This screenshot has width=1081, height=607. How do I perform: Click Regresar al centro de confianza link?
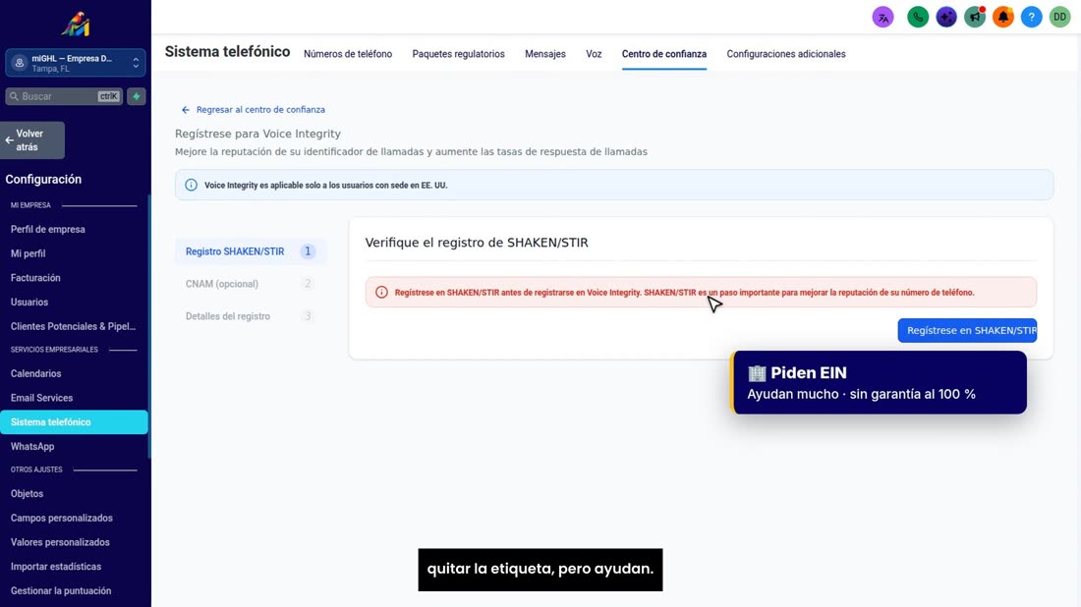253,110
